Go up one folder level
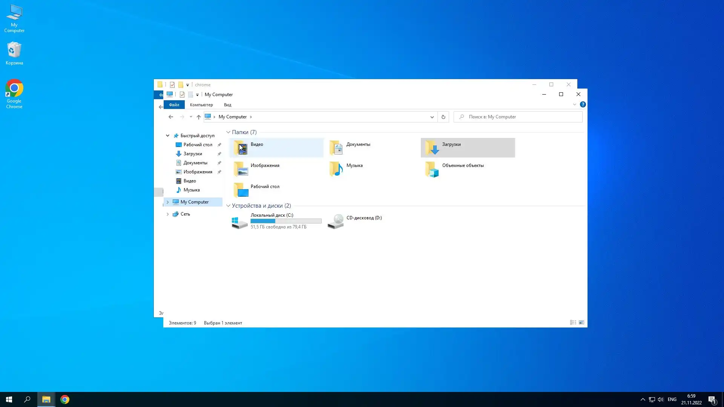The height and width of the screenshot is (407, 724). pyautogui.click(x=199, y=117)
